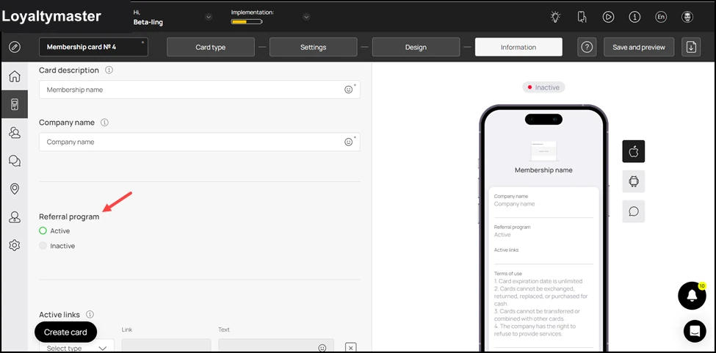Open emoji picker in Membership name field
The height and width of the screenshot is (353, 716).
[x=348, y=90]
